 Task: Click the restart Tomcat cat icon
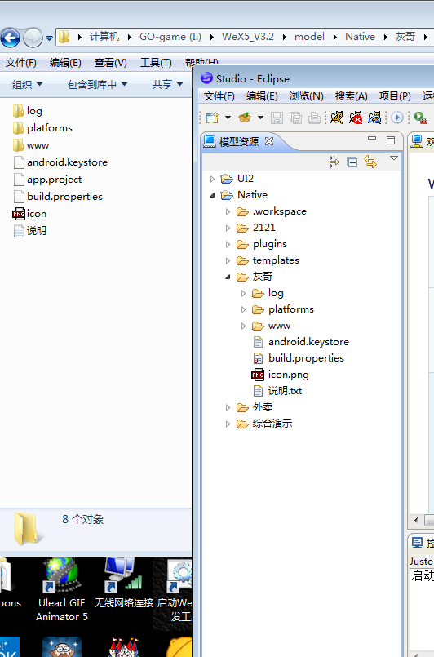pos(374,118)
